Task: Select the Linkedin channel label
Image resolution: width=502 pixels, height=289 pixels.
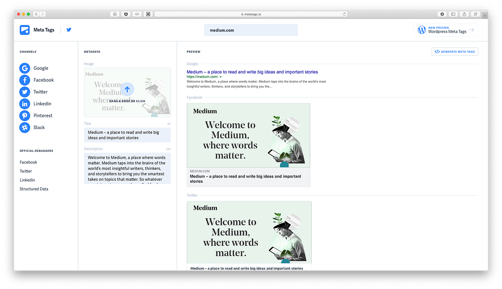Action: (42, 104)
